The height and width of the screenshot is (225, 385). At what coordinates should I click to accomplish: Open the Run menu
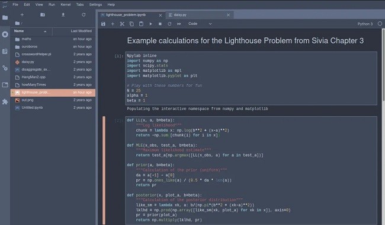click(52, 4)
